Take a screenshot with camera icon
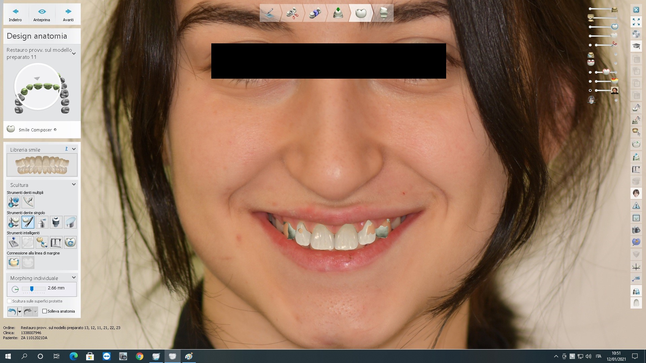This screenshot has width=646, height=363. [636, 230]
